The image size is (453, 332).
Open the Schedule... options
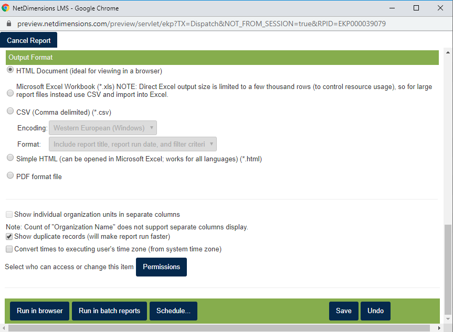[173, 311]
